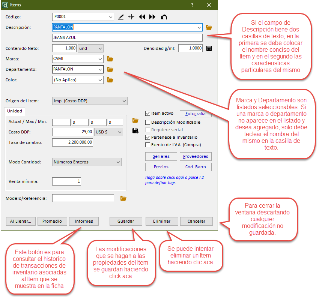Open the Origen del Item dropdown

[x=124, y=101]
